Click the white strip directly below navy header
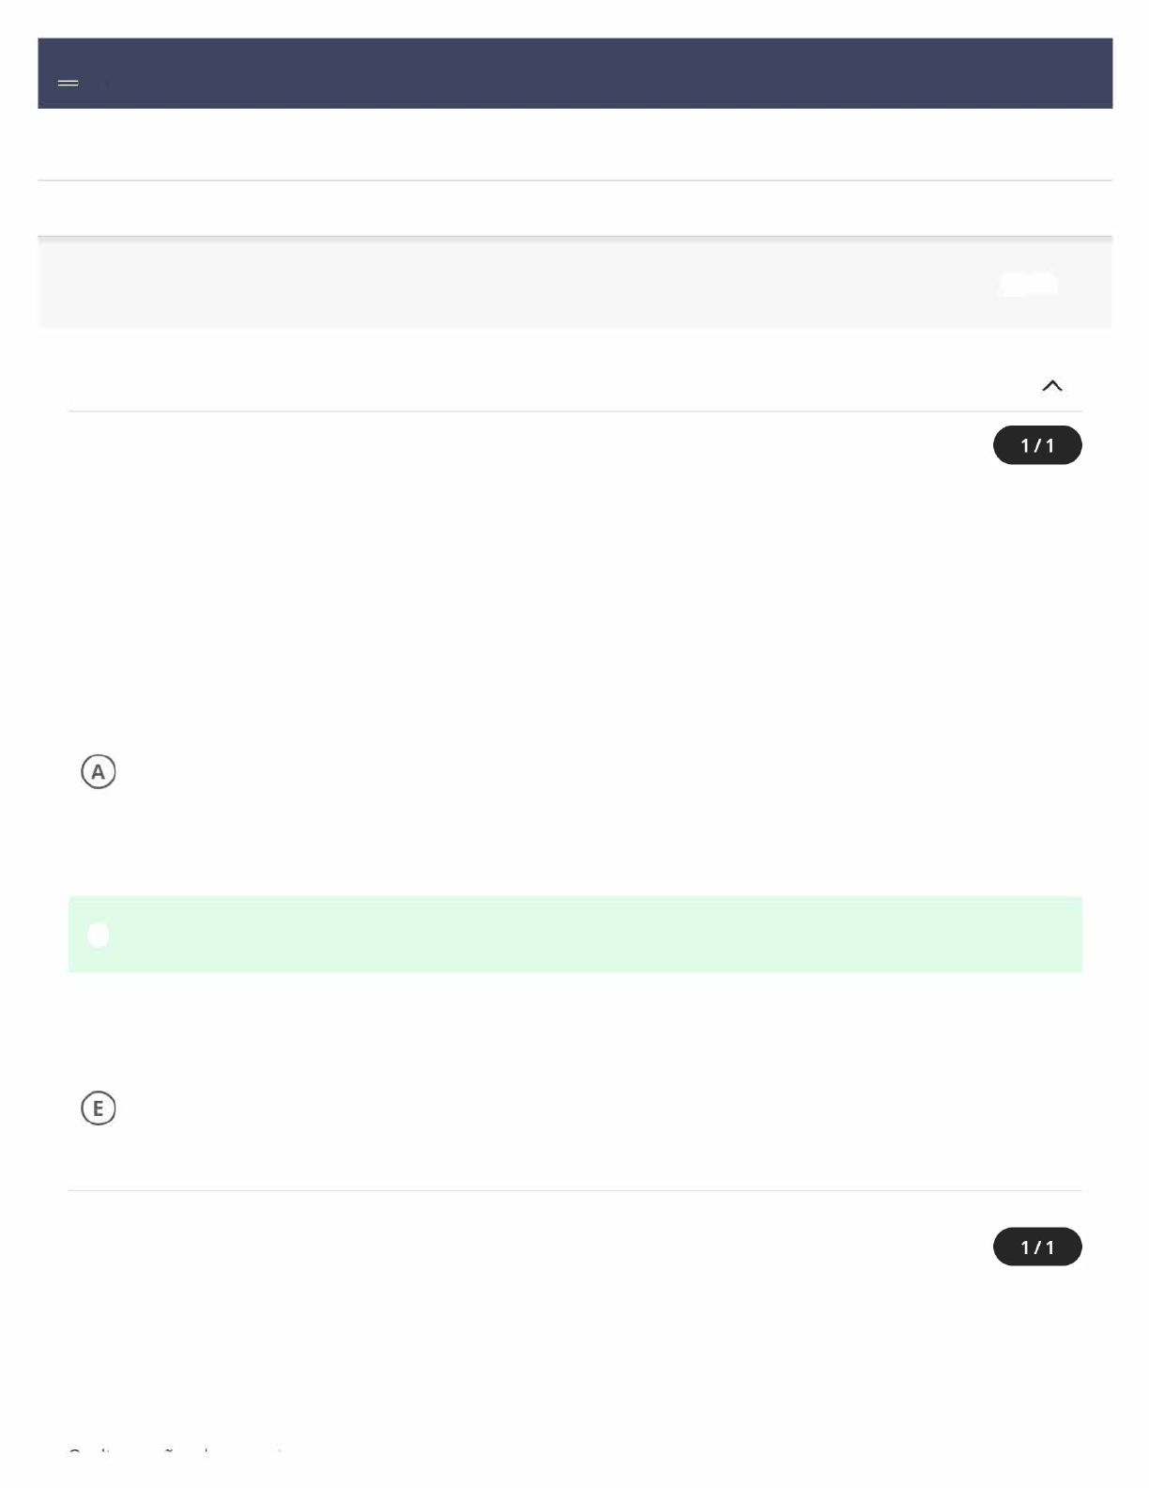1149x1488 pixels. pyautogui.click(x=574, y=144)
